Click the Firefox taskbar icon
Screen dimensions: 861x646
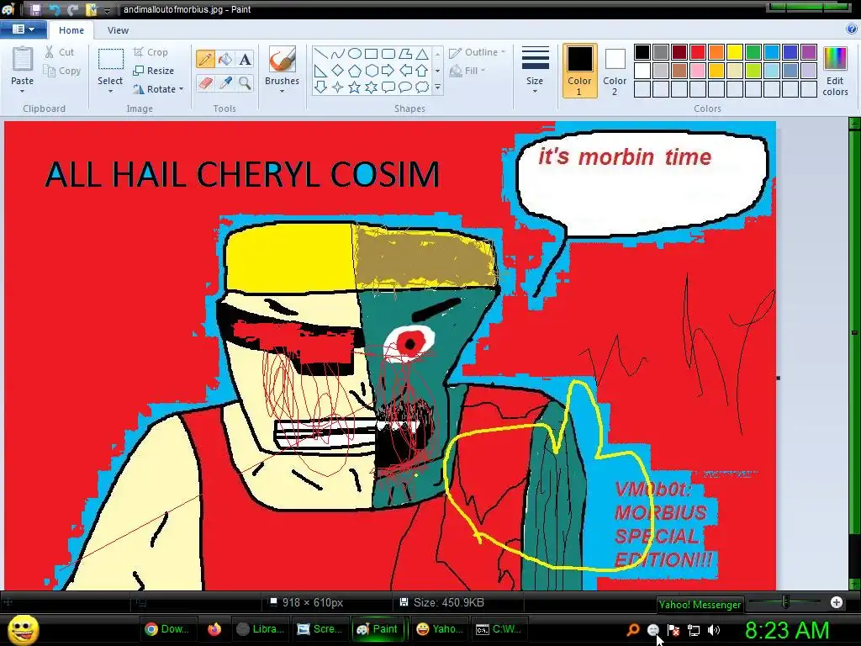pyautogui.click(x=214, y=629)
